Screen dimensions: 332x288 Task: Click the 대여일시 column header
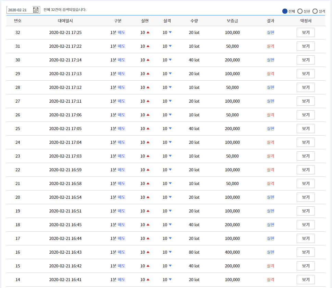coord(65,21)
